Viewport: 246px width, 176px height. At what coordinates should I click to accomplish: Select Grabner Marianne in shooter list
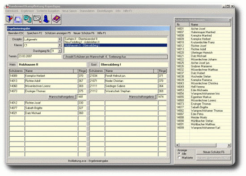pyautogui.click(x=203, y=66)
